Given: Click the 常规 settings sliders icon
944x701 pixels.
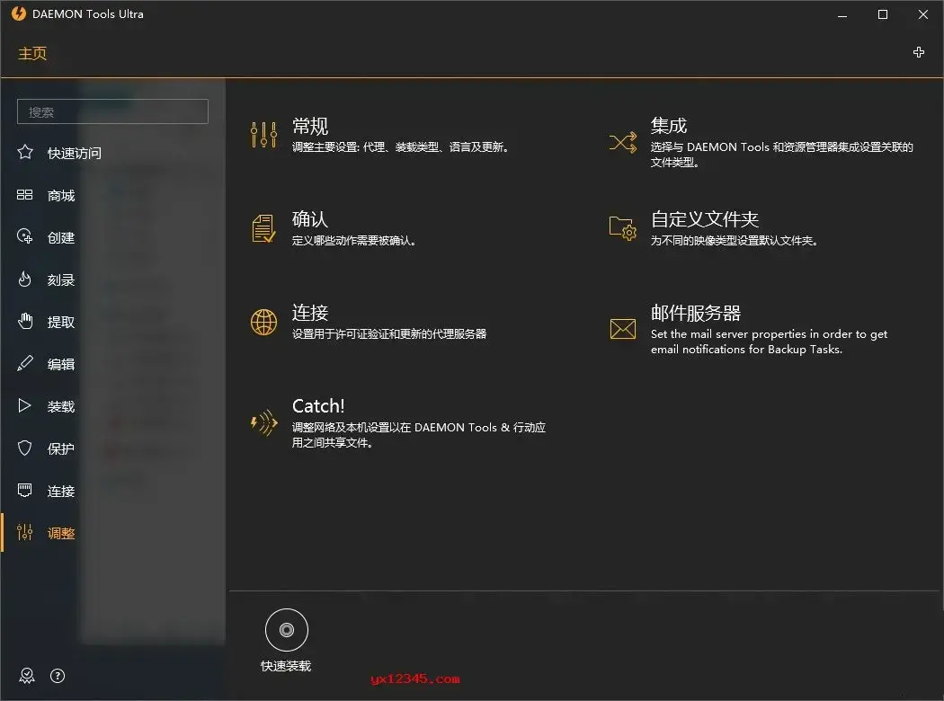Looking at the screenshot, I should 263,135.
